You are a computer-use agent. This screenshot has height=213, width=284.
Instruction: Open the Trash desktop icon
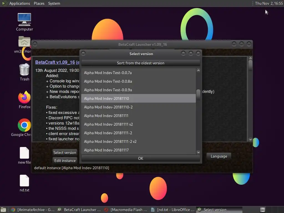click(24, 72)
